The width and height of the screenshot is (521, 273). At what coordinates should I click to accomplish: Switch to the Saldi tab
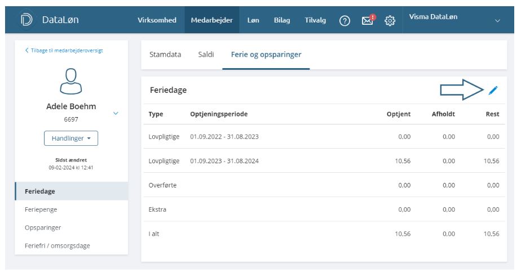click(206, 55)
